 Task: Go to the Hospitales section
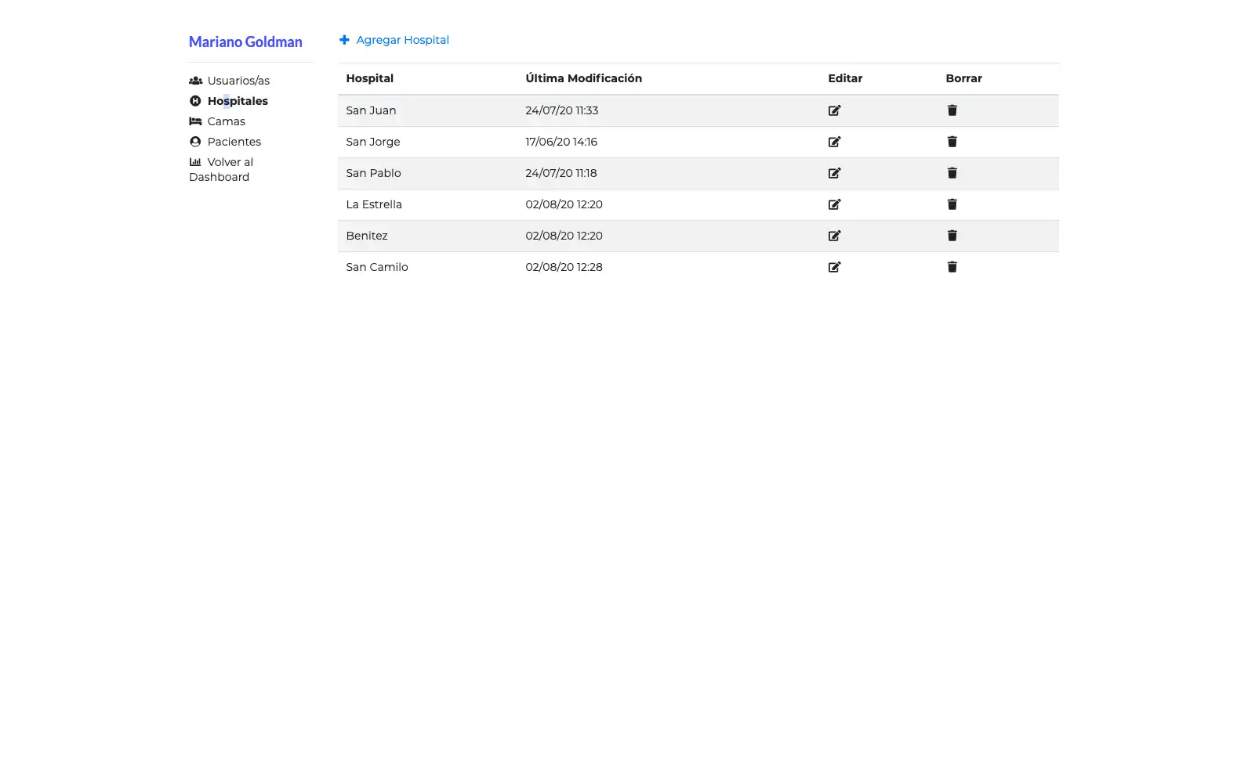238,101
